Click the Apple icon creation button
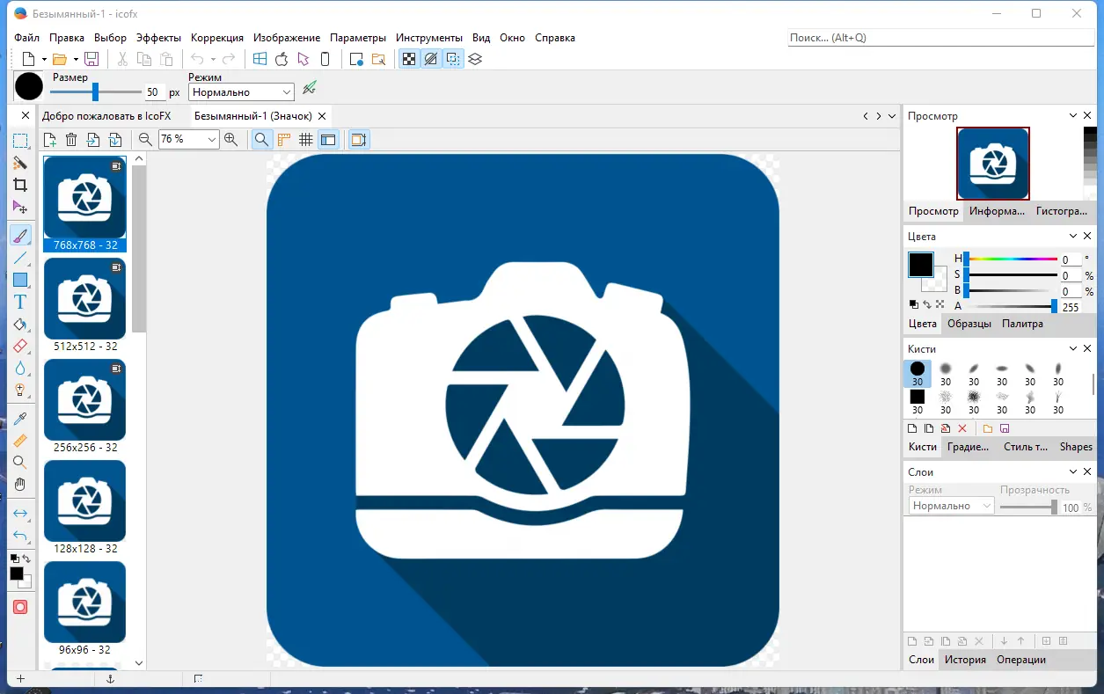 tap(281, 59)
